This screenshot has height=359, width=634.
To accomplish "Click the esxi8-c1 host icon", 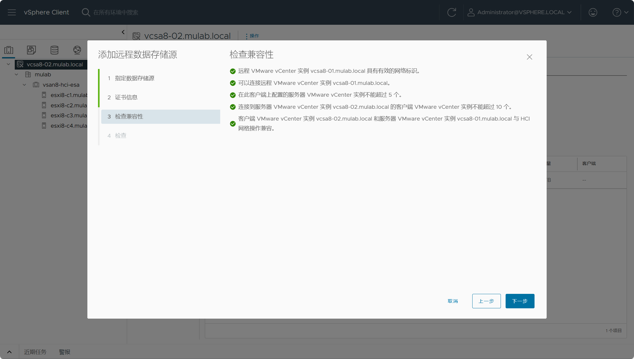I will (x=44, y=95).
